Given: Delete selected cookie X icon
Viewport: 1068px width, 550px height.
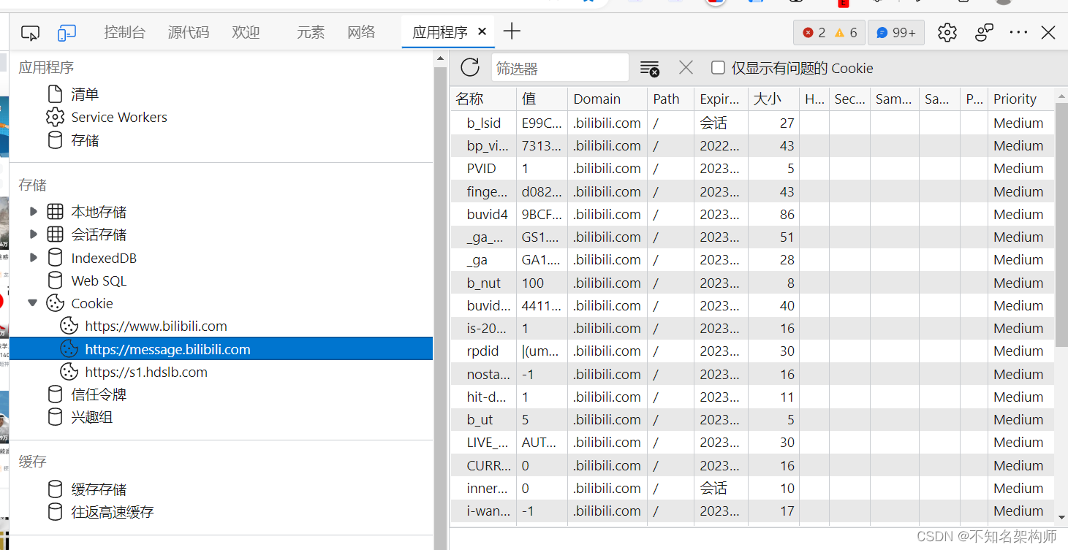Looking at the screenshot, I should (x=686, y=68).
